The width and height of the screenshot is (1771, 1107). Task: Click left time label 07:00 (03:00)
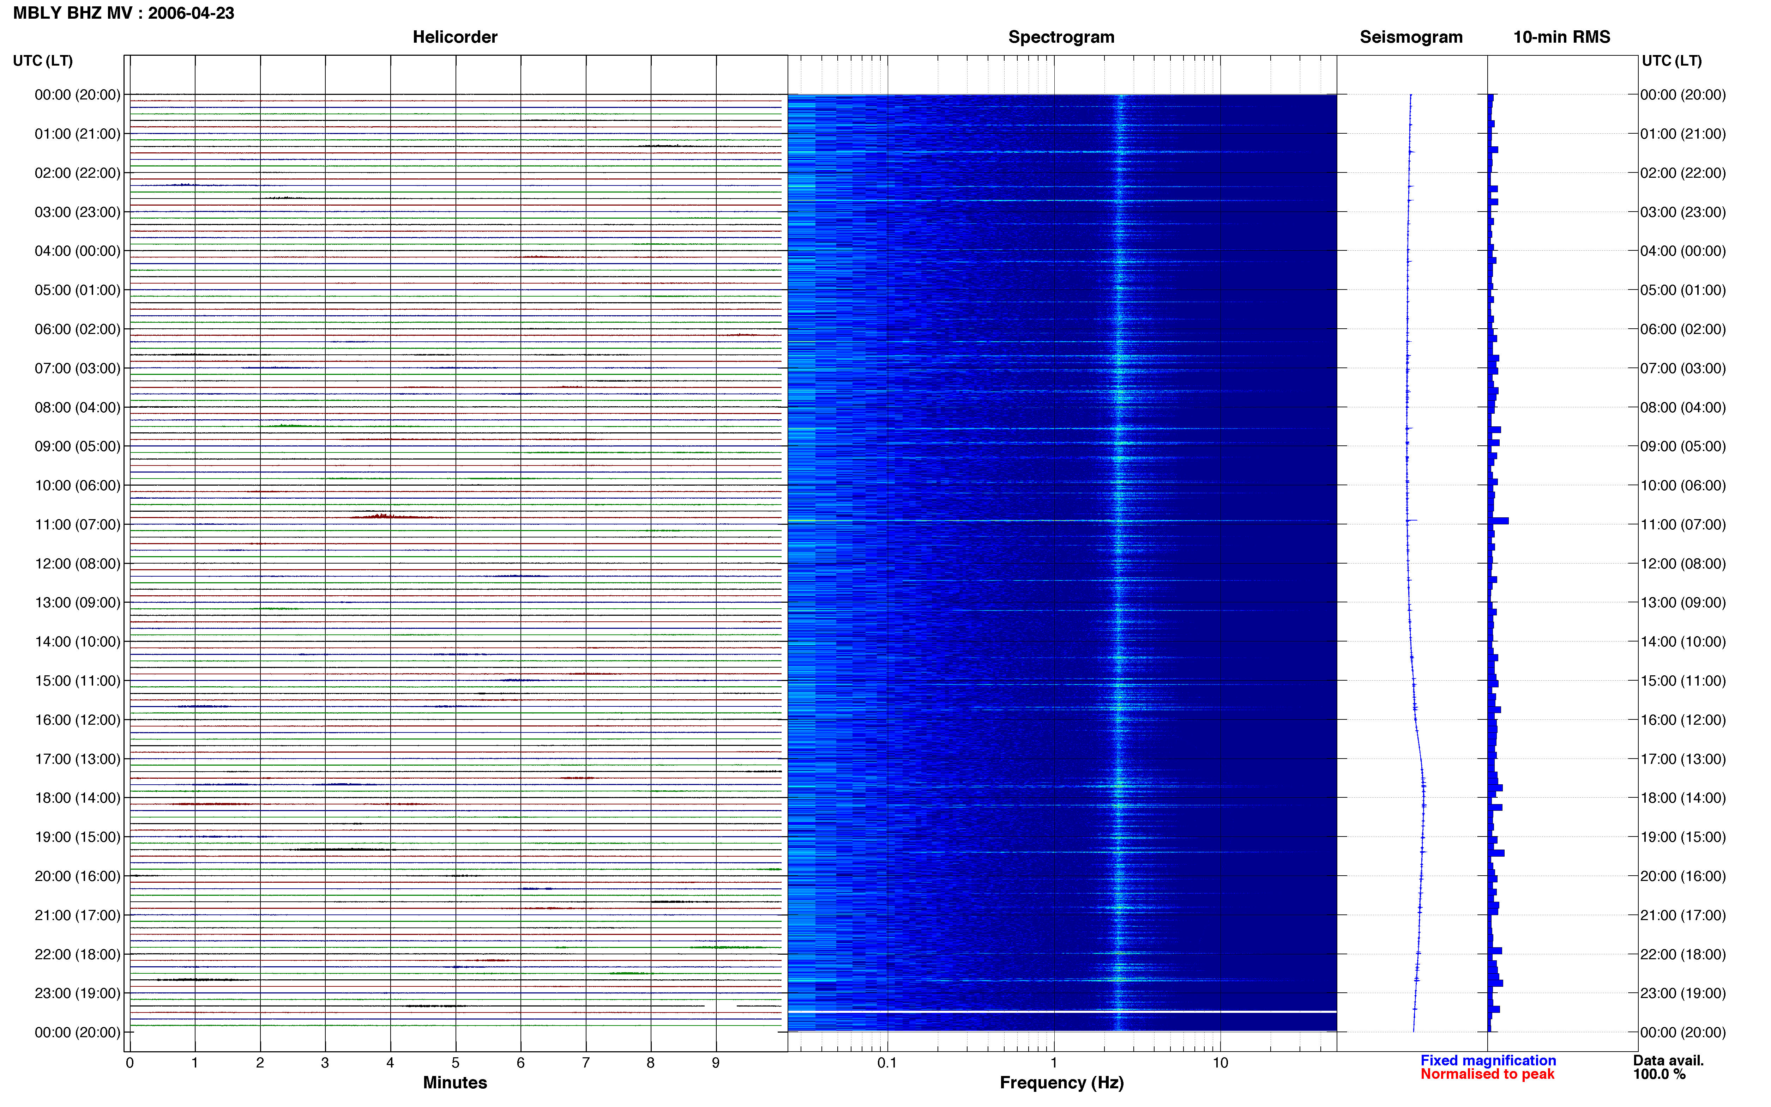(x=77, y=368)
